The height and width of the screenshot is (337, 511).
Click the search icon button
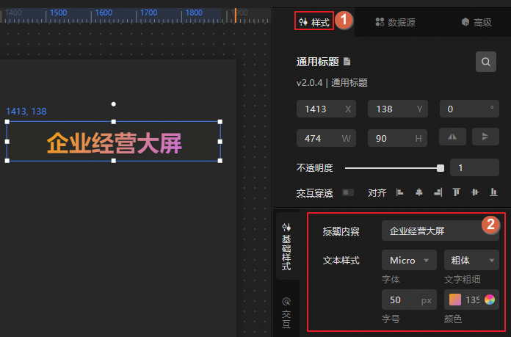[x=485, y=62]
